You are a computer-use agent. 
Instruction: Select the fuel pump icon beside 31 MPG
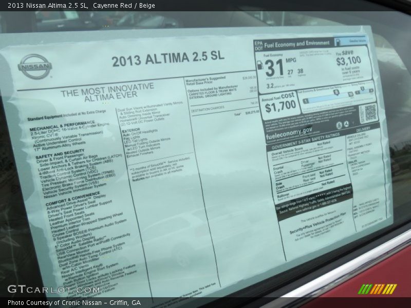[260, 66]
